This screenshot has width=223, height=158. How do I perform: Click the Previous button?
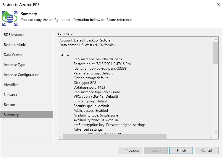(x=130, y=151)
